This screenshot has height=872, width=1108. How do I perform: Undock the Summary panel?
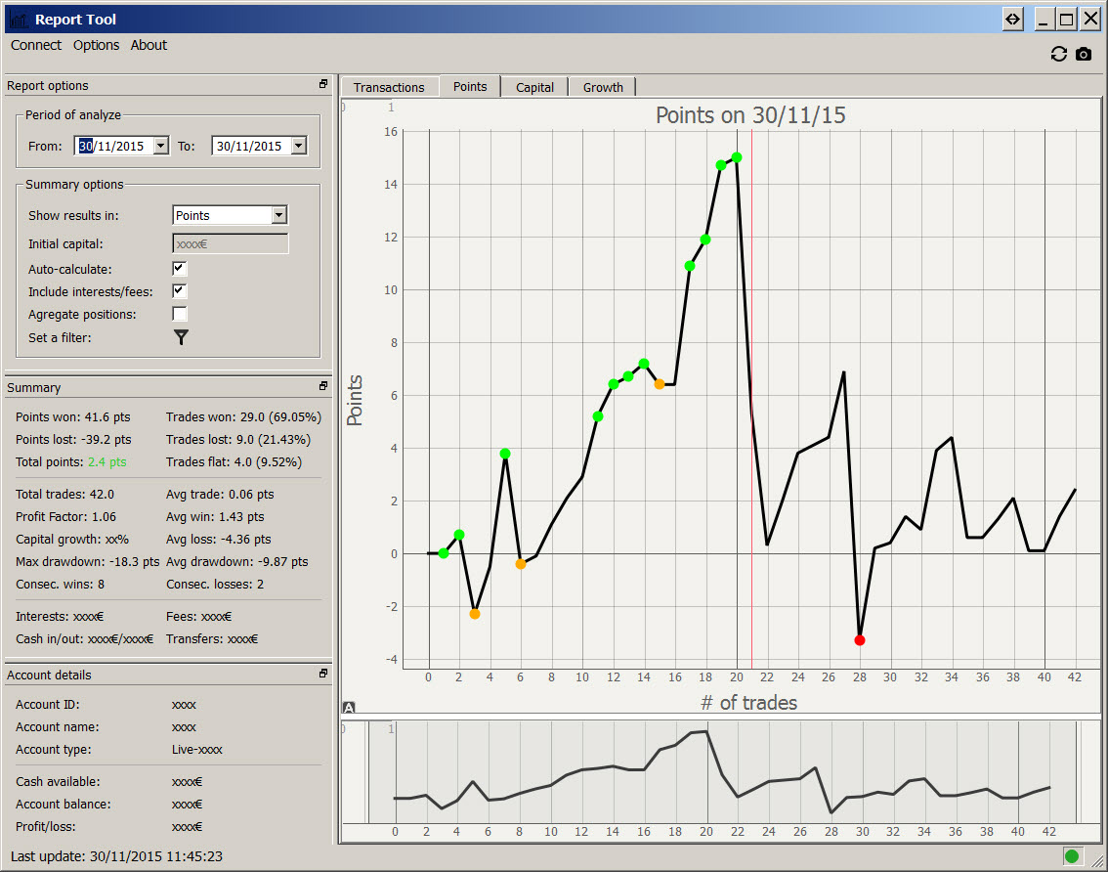(x=323, y=387)
